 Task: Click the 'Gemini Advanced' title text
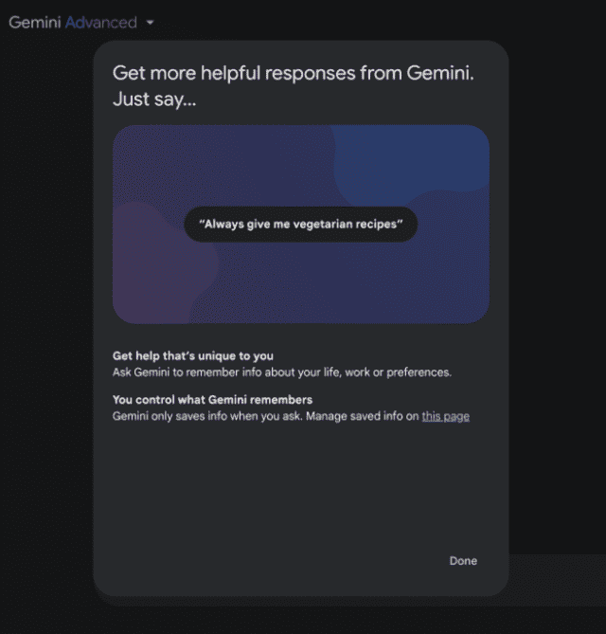pos(73,23)
